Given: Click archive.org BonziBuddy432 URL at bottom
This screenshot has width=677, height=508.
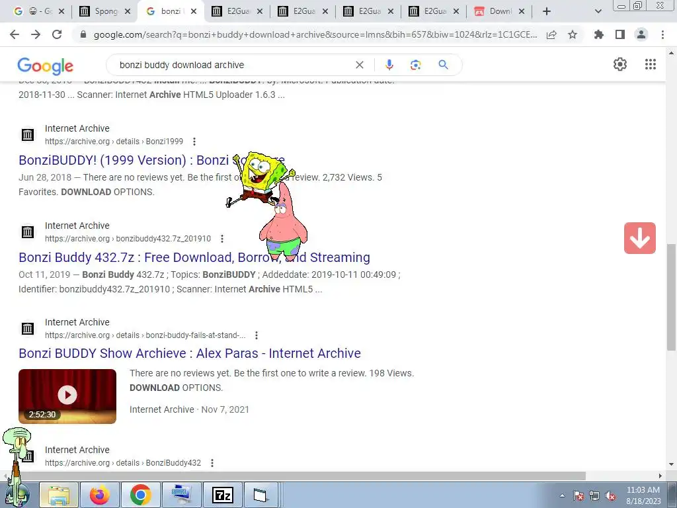Looking at the screenshot, I should point(123,462).
